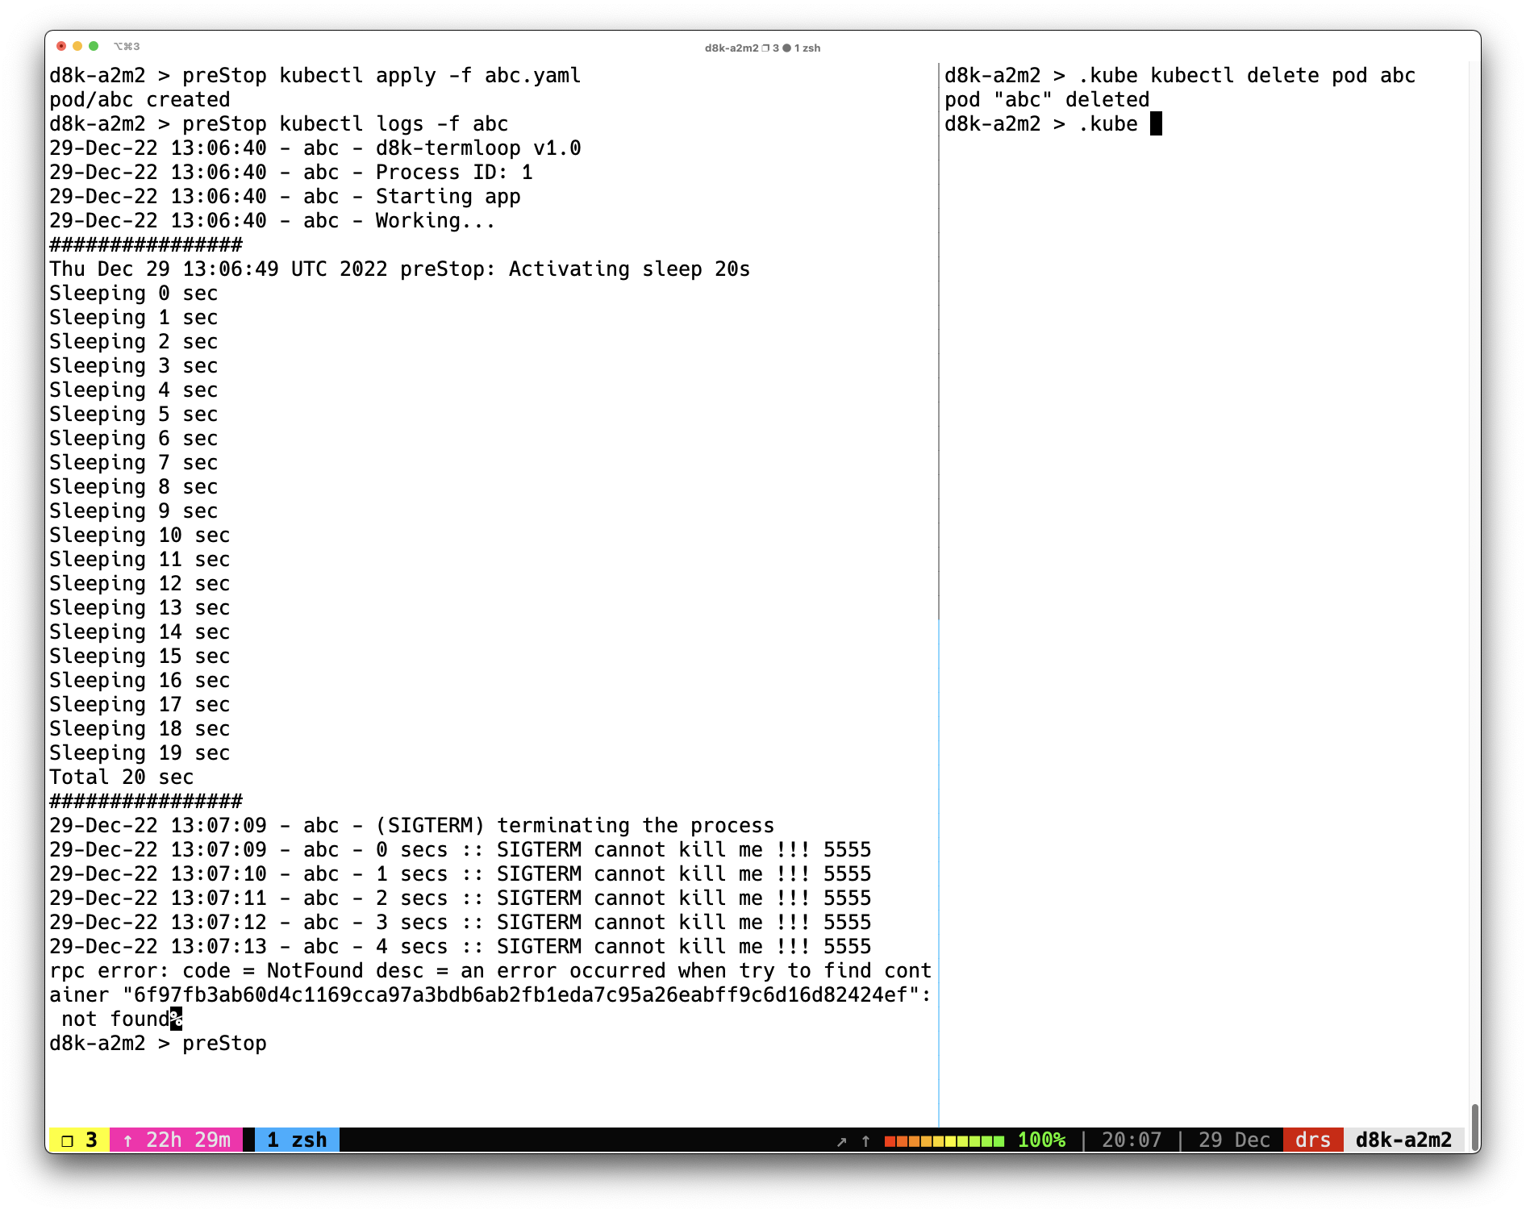Click the magenta uptime 22h 29m segment
The width and height of the screenshot is (1526, 1213).
pyautogui.click(x=177, y=1140)
